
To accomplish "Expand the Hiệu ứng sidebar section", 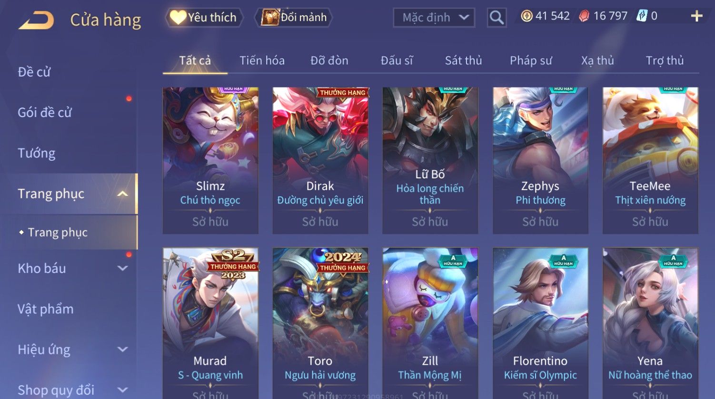I will [122, 350].
